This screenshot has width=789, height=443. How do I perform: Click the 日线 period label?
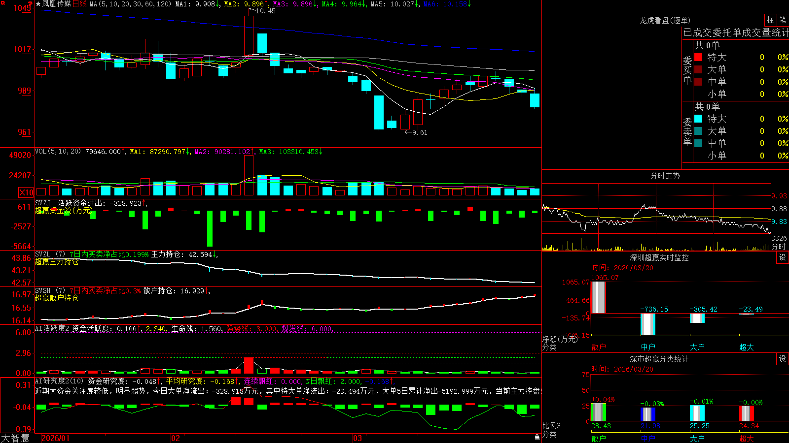(x=79, y=4)
